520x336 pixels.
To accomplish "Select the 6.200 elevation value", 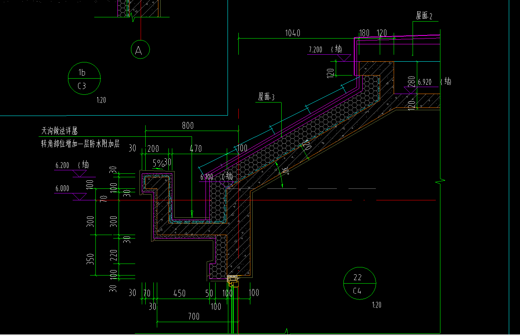I will point(62,165).
